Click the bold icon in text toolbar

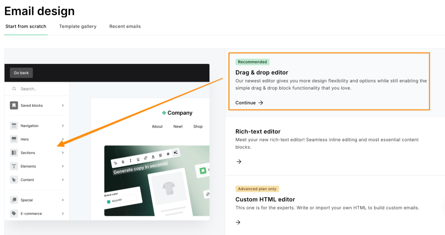[123, 162]
